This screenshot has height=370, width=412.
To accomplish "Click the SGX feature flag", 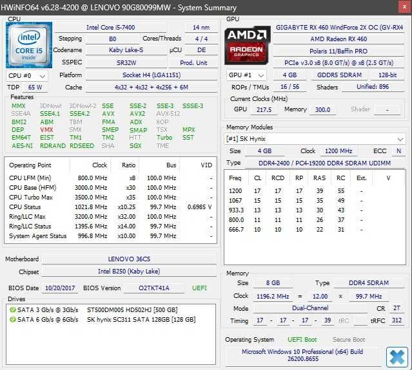I will [135, 146].
